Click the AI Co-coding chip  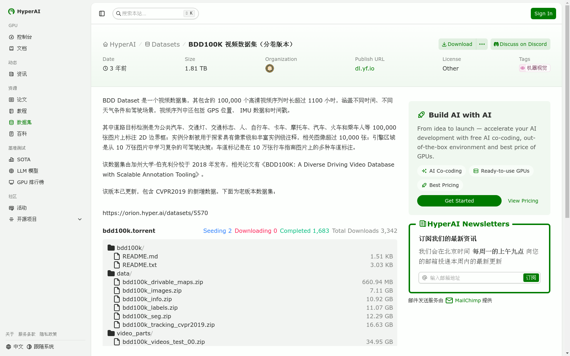[x=442, y=171]
